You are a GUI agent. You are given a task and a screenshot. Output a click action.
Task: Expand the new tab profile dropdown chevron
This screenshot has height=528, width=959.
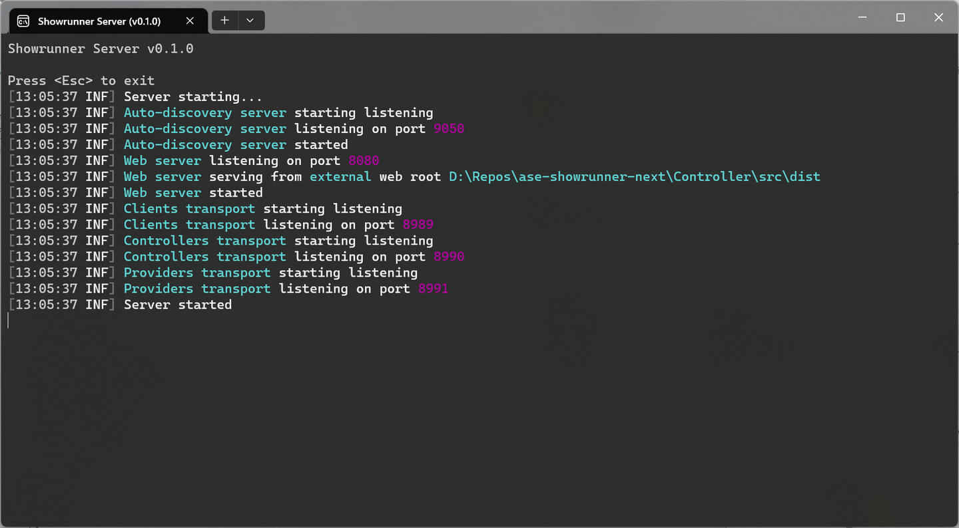(250, 21)
